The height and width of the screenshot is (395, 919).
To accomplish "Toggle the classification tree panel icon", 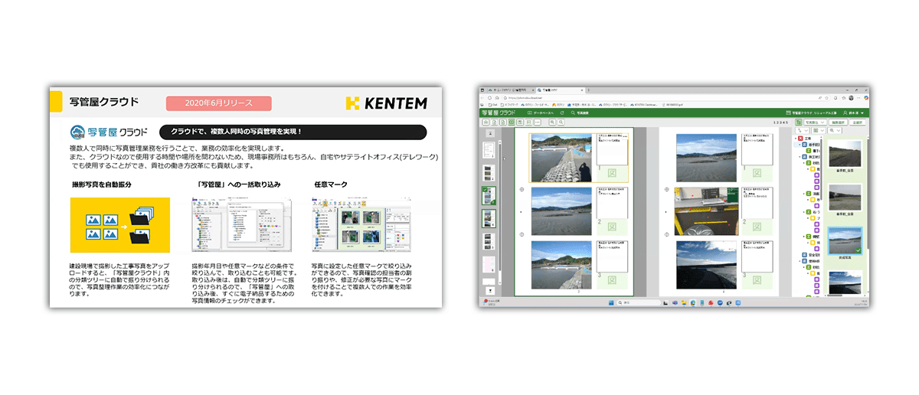I will pos(800,122).
